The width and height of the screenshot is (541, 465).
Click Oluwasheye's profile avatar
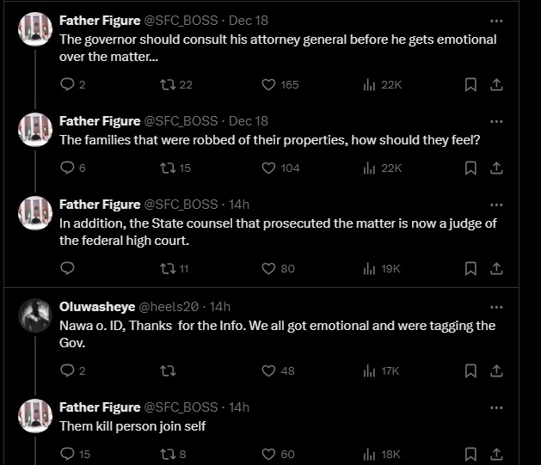[34, 315]
